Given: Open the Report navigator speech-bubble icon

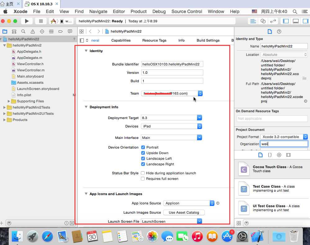Looking at the screenshot, I should tap(70, 31).
